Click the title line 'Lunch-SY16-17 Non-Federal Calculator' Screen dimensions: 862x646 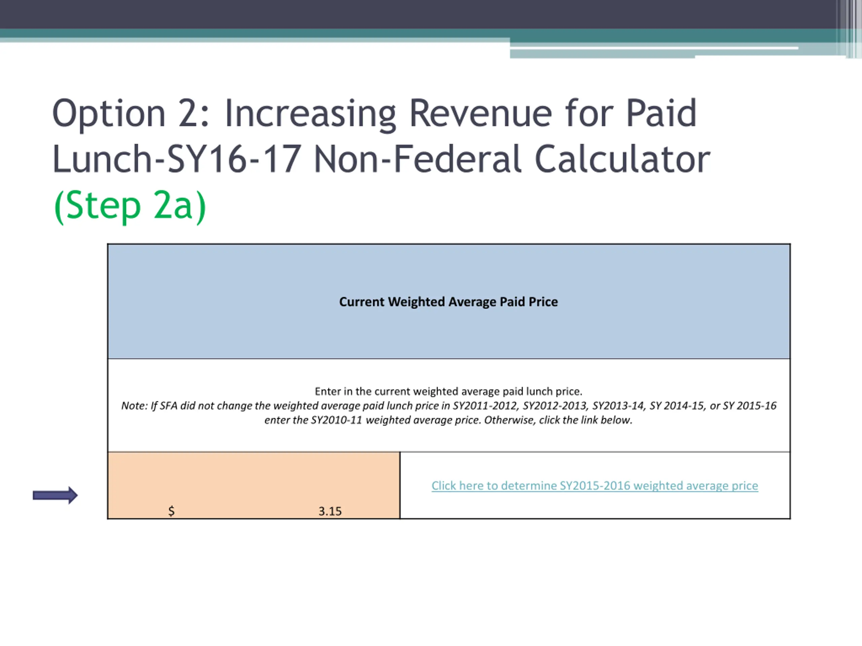pos(381,159)
